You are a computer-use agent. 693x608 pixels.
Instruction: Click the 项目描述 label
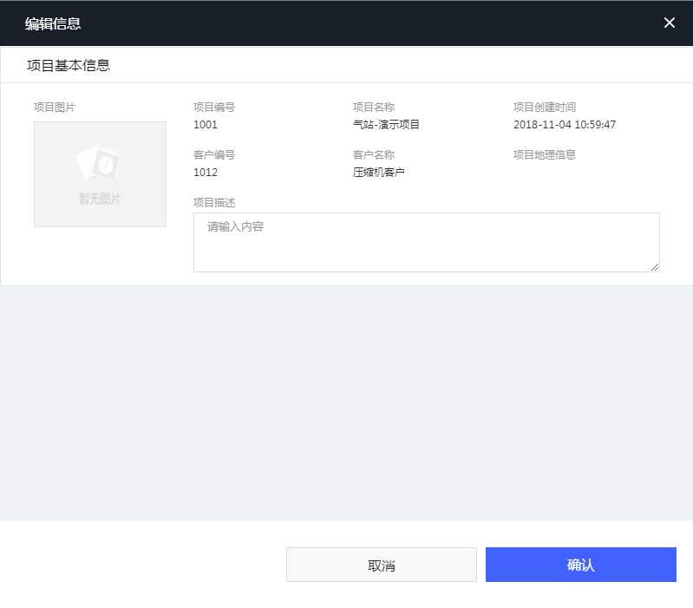pyautogui.click(x=214, y=202)
